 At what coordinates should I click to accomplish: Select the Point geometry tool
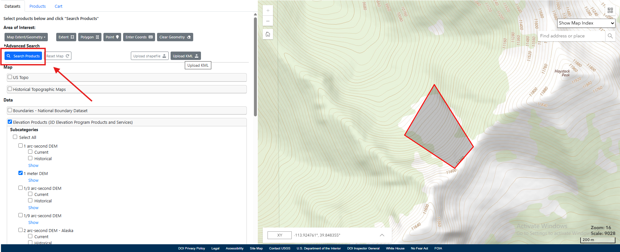point(112,37)
